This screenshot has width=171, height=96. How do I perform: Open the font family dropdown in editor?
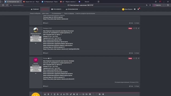pyautogui.click(x=64, y=94)
